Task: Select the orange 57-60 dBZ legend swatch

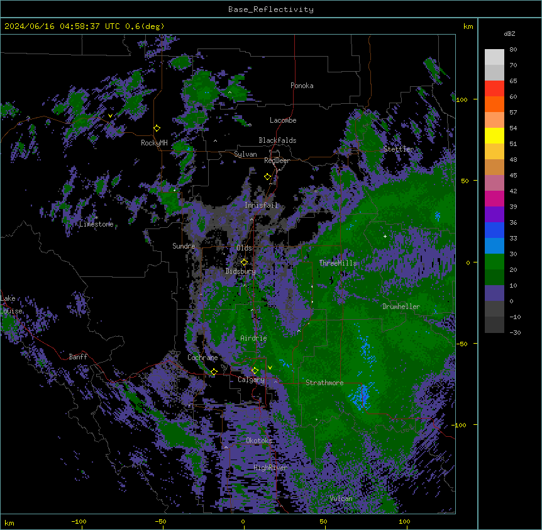Action: pyautogui.click(x=494, y=104)
